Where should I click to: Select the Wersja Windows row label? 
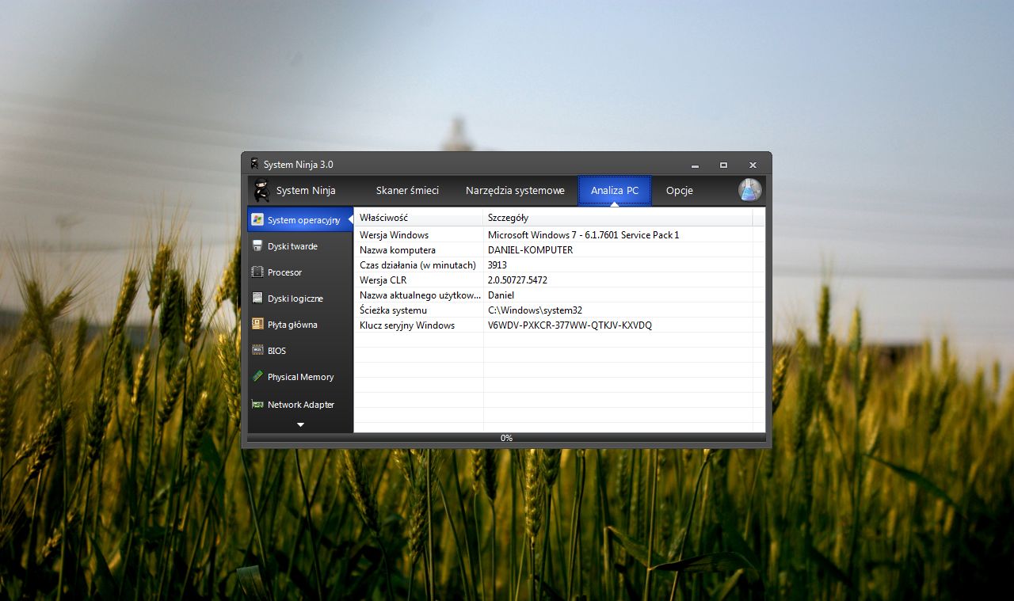coord(394,235)
